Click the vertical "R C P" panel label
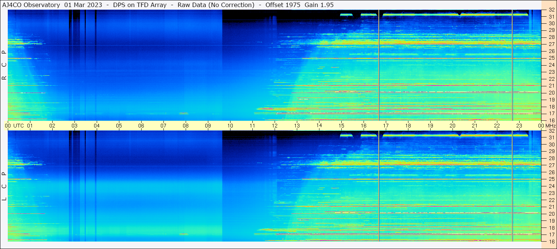Screen dimensions: 557x249 point(4,65)
